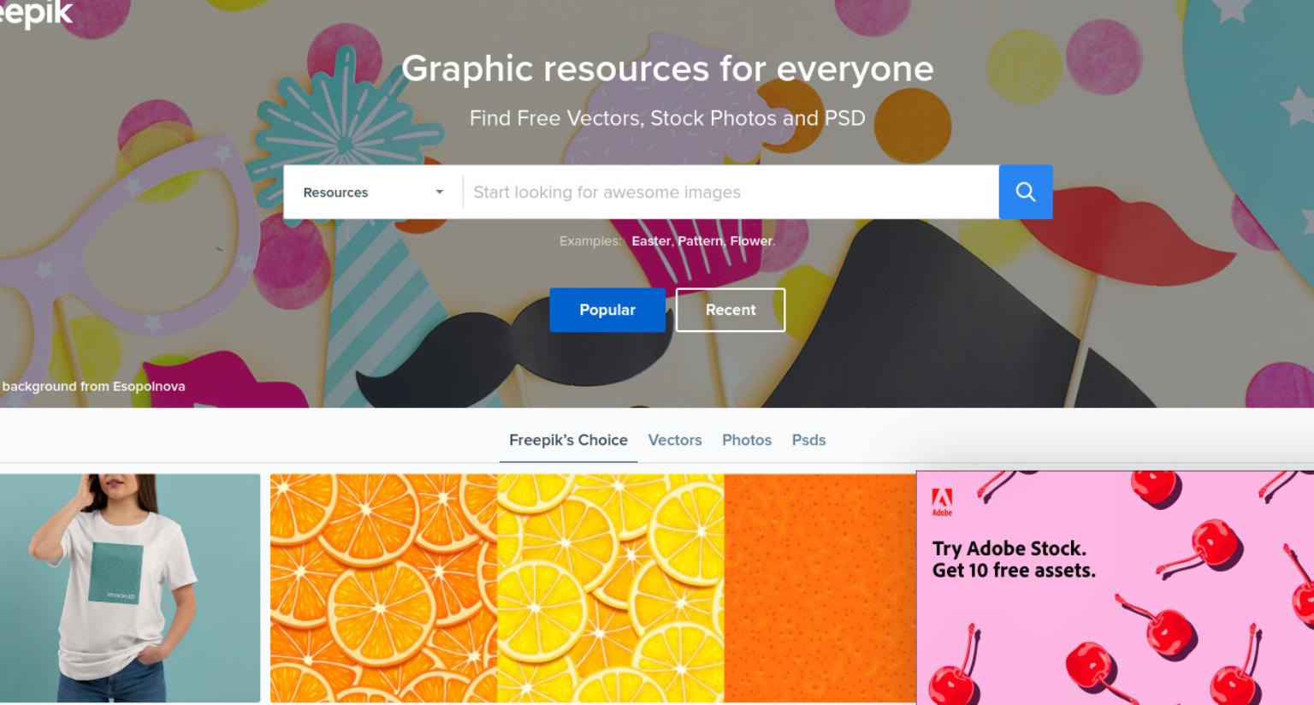Switch to the Photos tab
Image resolution: width=1314 pixels, height=705 pixels.
tap(747, 440)
